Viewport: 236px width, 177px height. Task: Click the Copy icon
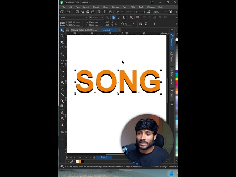point(105,12)
